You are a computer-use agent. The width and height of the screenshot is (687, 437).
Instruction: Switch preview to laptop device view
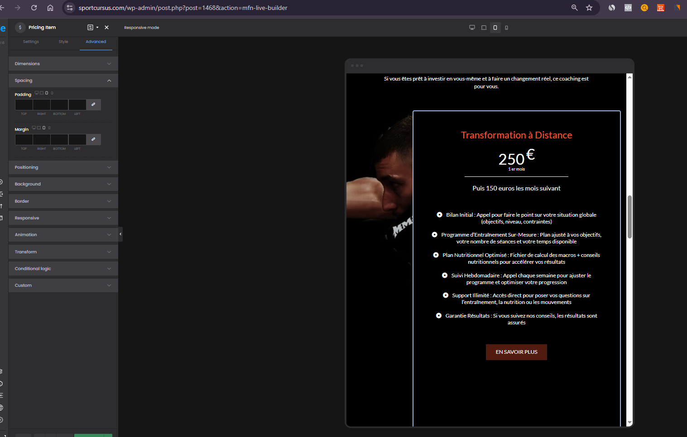click(484, 28)
